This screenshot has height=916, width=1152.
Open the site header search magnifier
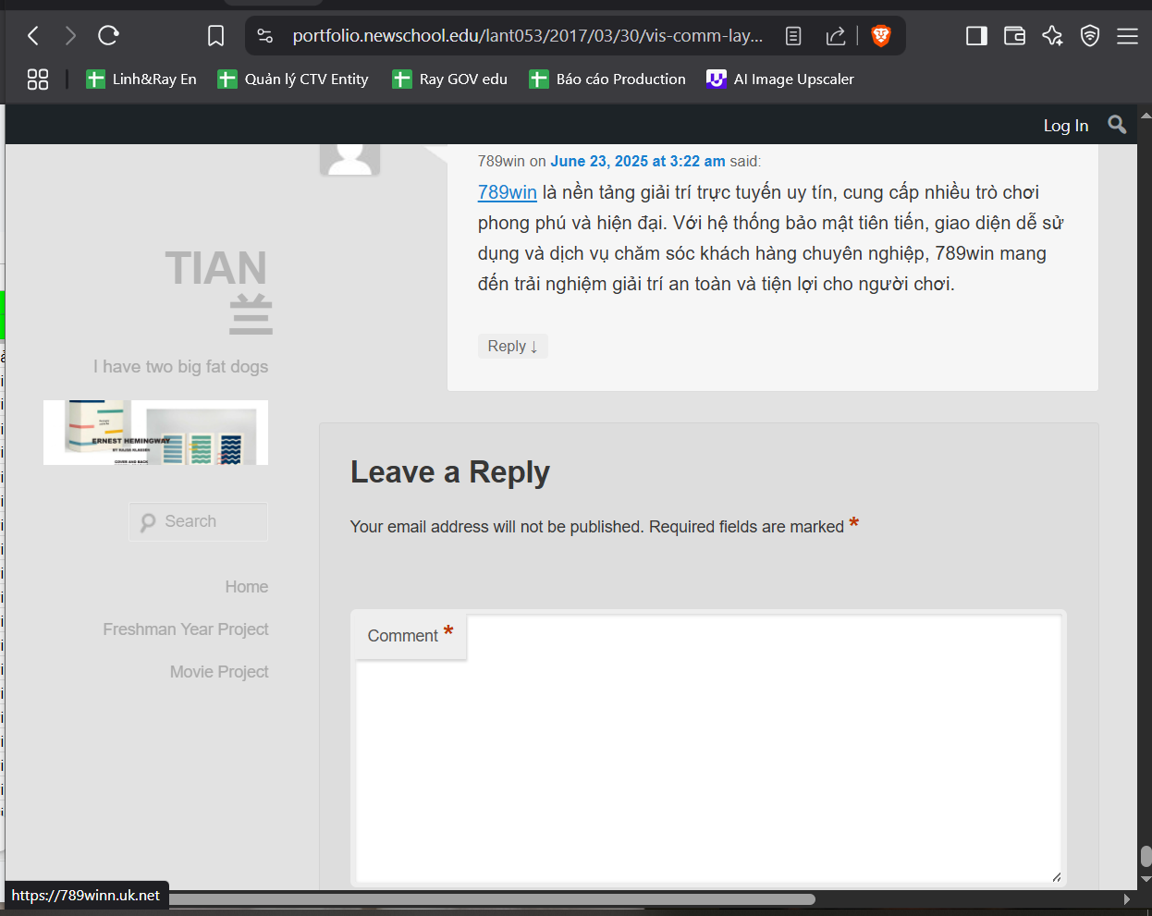coord(1117,125)
